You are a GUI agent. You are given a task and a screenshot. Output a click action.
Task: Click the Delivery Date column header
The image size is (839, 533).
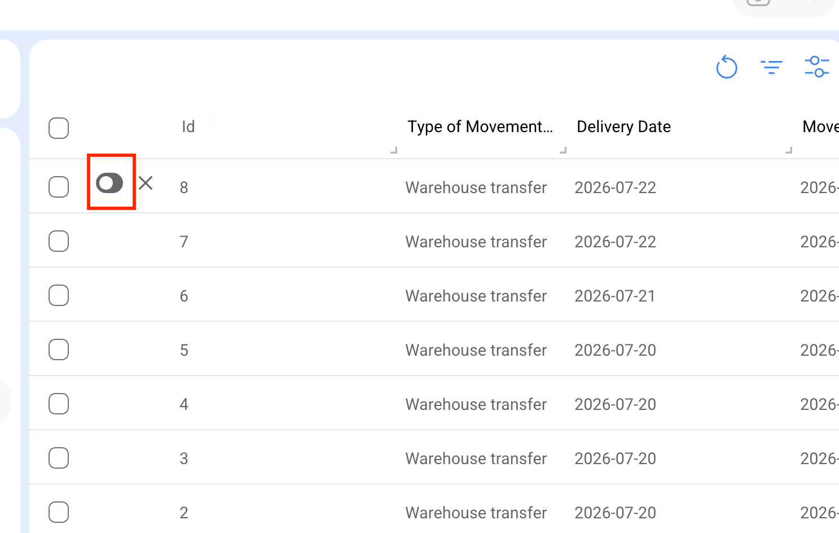coord(623,126)
